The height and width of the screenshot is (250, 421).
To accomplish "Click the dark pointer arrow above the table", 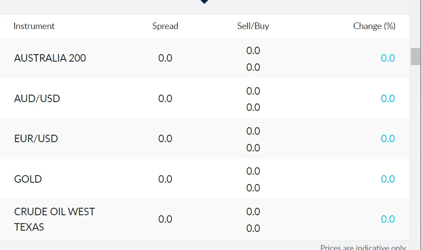I will (204, 2).
